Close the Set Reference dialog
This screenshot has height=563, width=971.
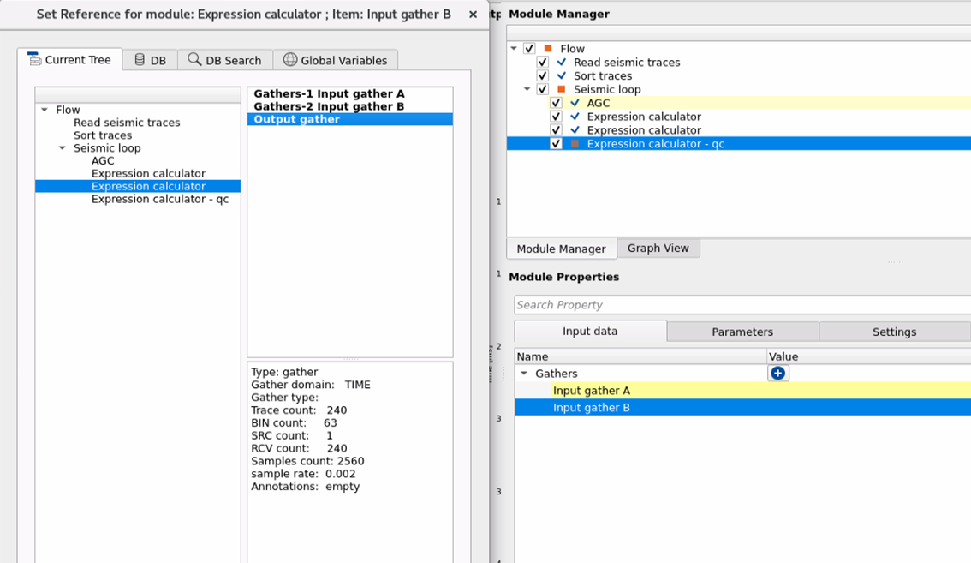click(473, 15)
